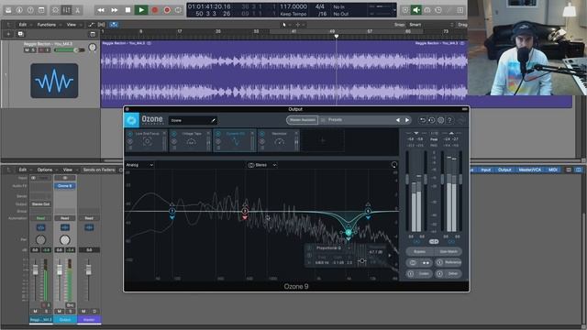
Task: Click the duplicate track icon
Action: 20,34
